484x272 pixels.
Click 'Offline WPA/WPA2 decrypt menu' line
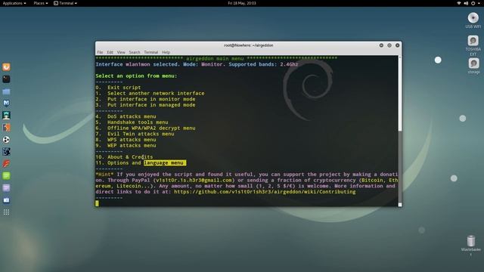(x=145, y=128)
